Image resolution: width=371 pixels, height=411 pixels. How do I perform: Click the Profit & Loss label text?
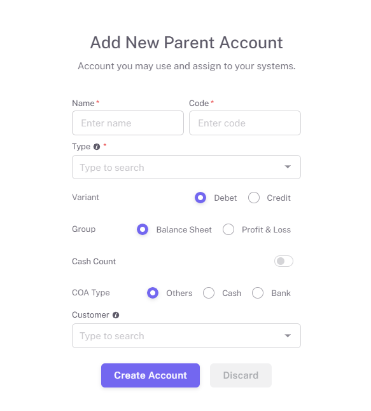coord(266,229)
